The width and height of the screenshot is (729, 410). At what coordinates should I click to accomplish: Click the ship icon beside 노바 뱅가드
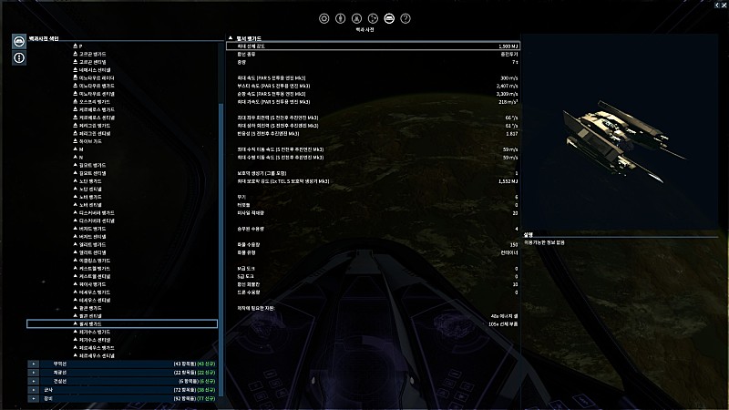click(x=76, y=197)
